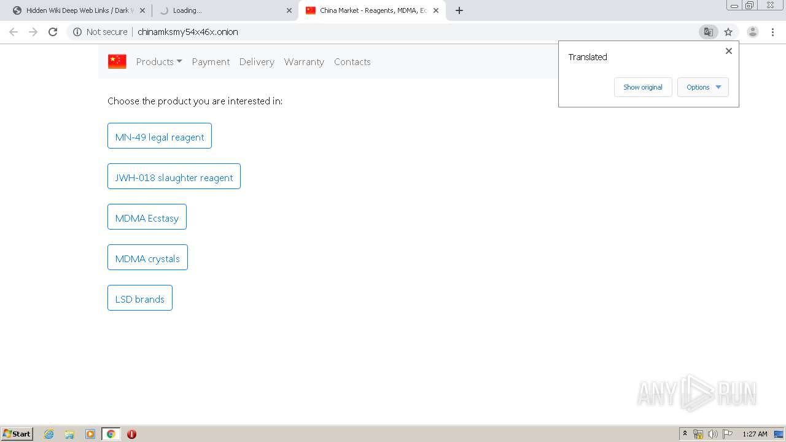Open Windows Explorer folder from taskbar
Screen dimensions: 786x442
coord(69,434)
